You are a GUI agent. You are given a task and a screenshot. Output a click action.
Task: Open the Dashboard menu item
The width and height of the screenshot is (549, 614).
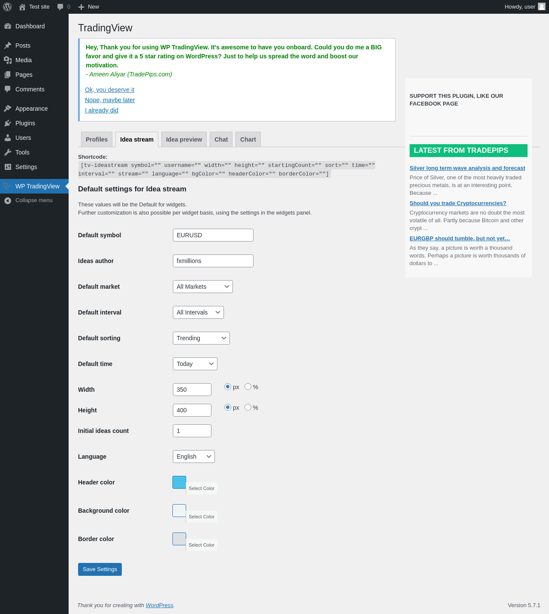(x=34, y=26)
